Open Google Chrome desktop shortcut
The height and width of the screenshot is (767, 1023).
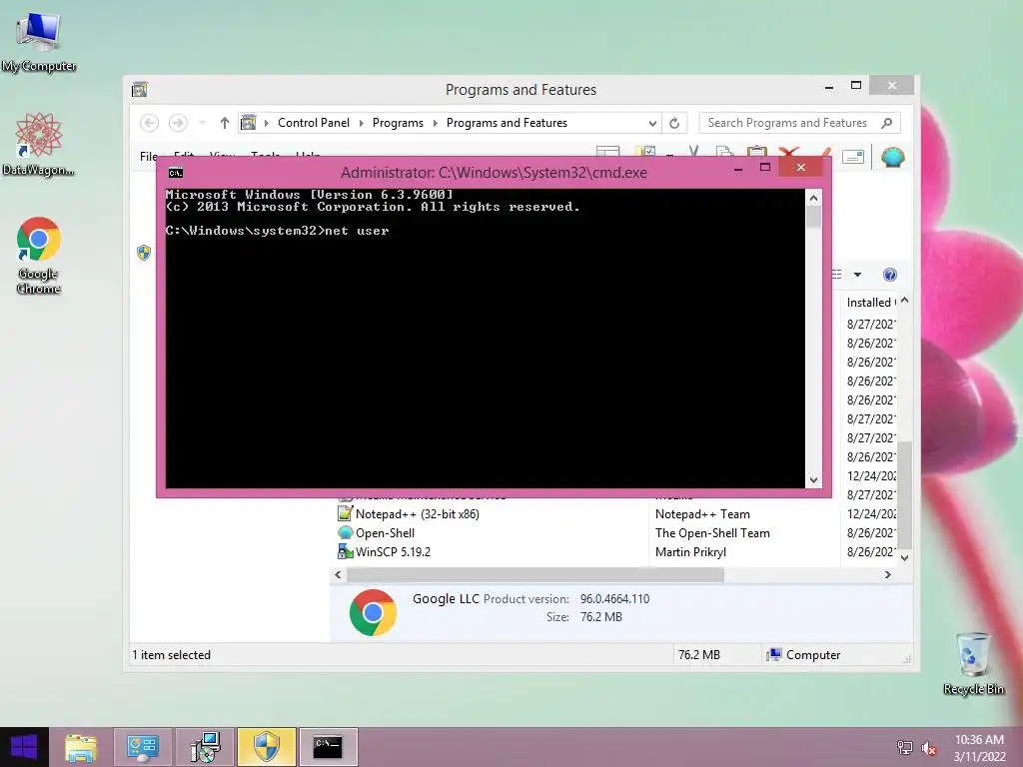39,256
